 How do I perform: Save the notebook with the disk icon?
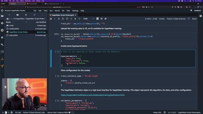(51, 19)
